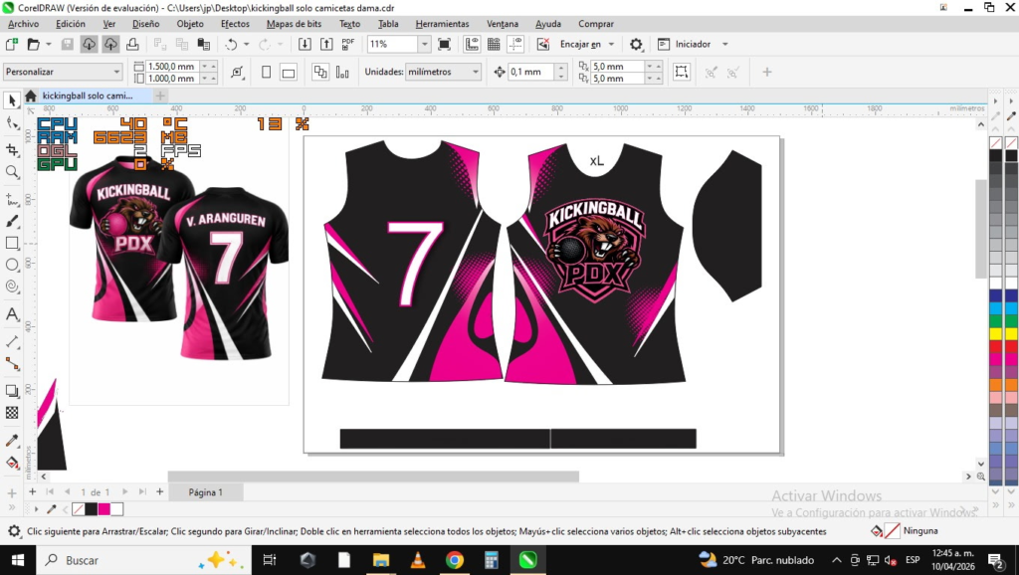Open the Open-file arrow dropdown

click(49, 44)
